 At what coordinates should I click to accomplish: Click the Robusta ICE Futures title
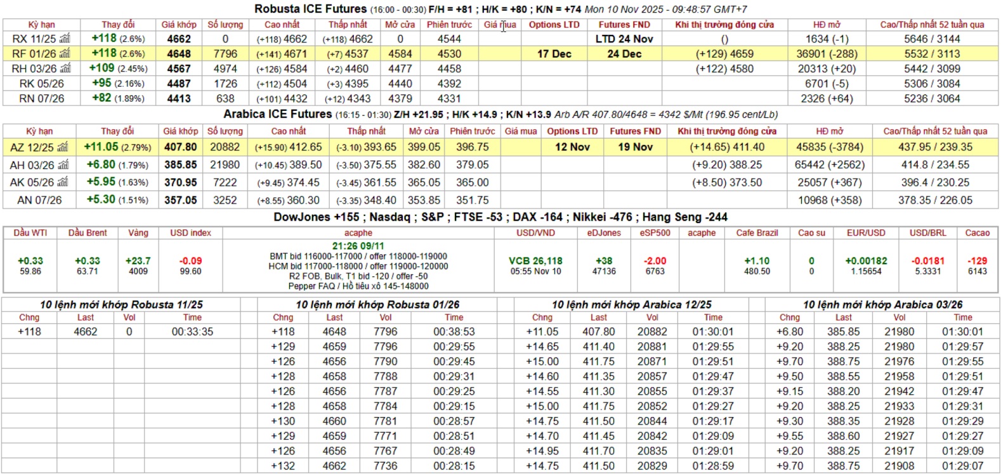(x=310, y=9)
